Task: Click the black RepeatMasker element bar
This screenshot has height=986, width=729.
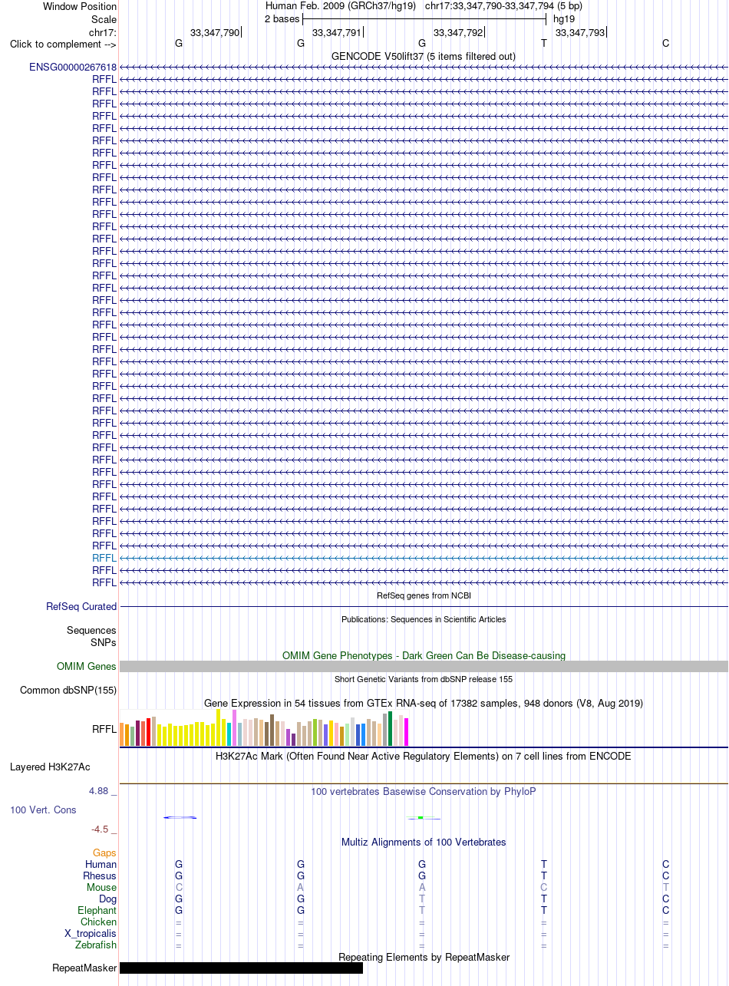Action: pos(241,968)
